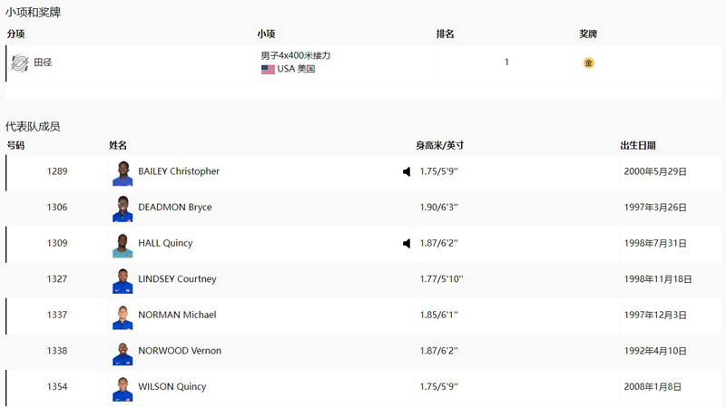Open WILSON Quincy's profile link
The height and width of the screenshot is (408, 726).
(172, 386)
